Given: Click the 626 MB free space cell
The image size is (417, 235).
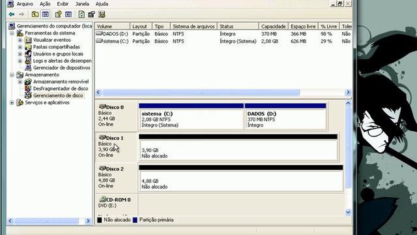Looking at the screenshot, I should click(298, 41).
